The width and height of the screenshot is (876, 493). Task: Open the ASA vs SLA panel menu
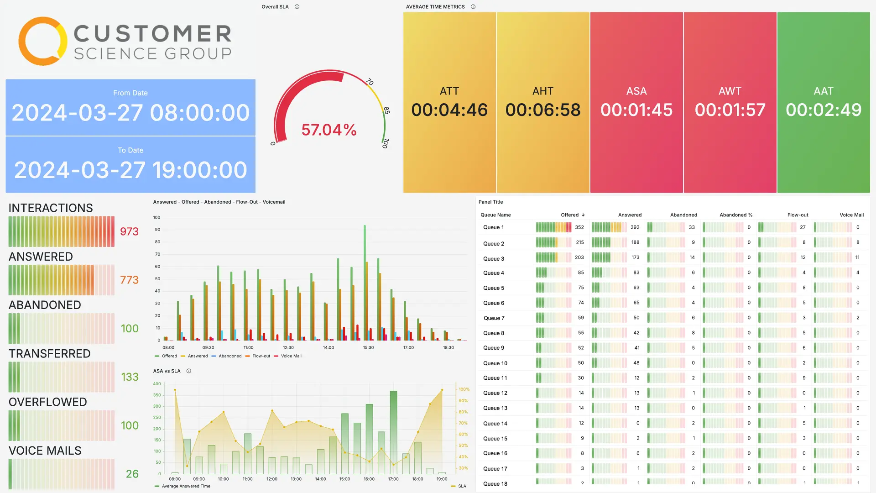(x=167, y=371)
